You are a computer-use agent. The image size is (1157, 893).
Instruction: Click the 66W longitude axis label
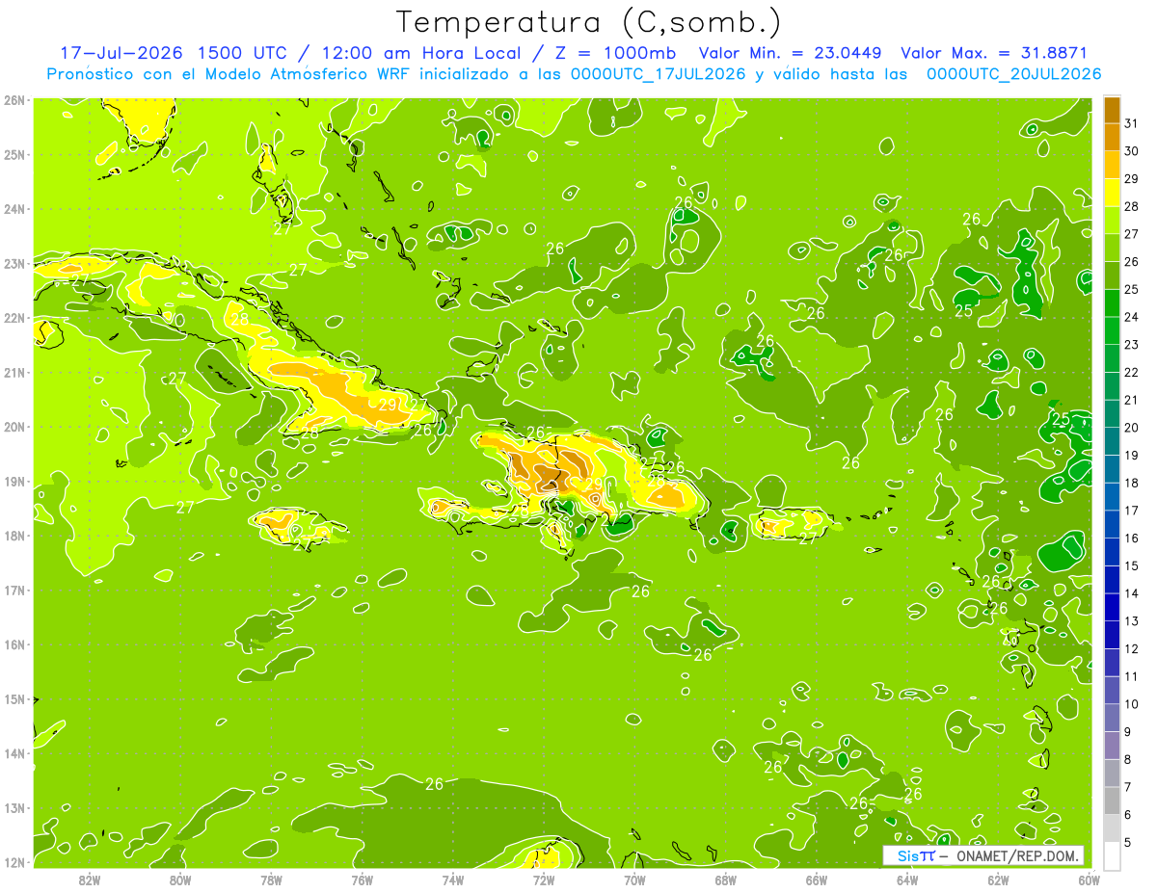pyautogui.click(x=817, y=880)
